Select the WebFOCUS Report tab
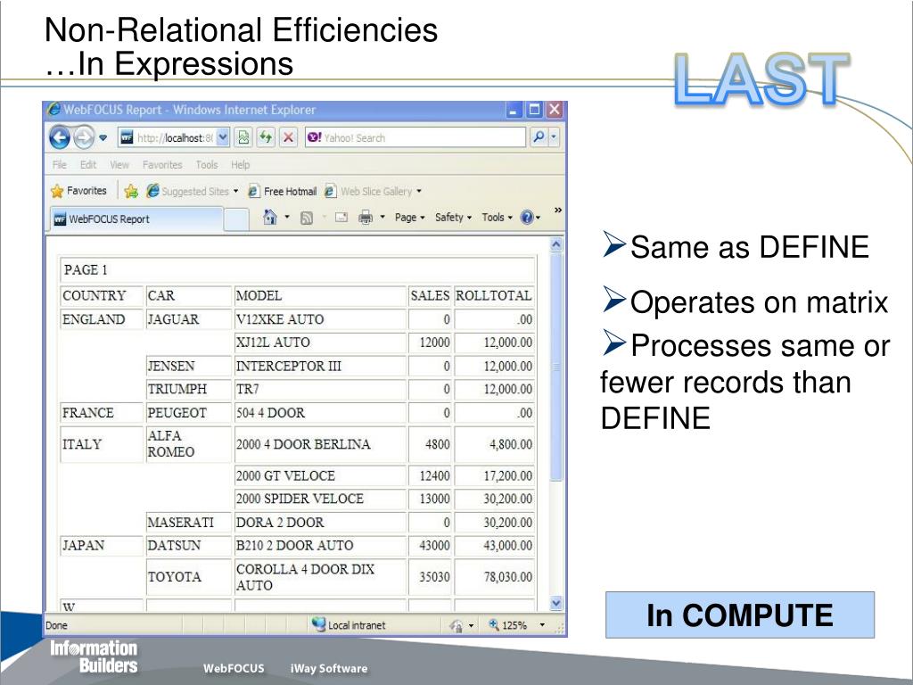 [136, 219]
